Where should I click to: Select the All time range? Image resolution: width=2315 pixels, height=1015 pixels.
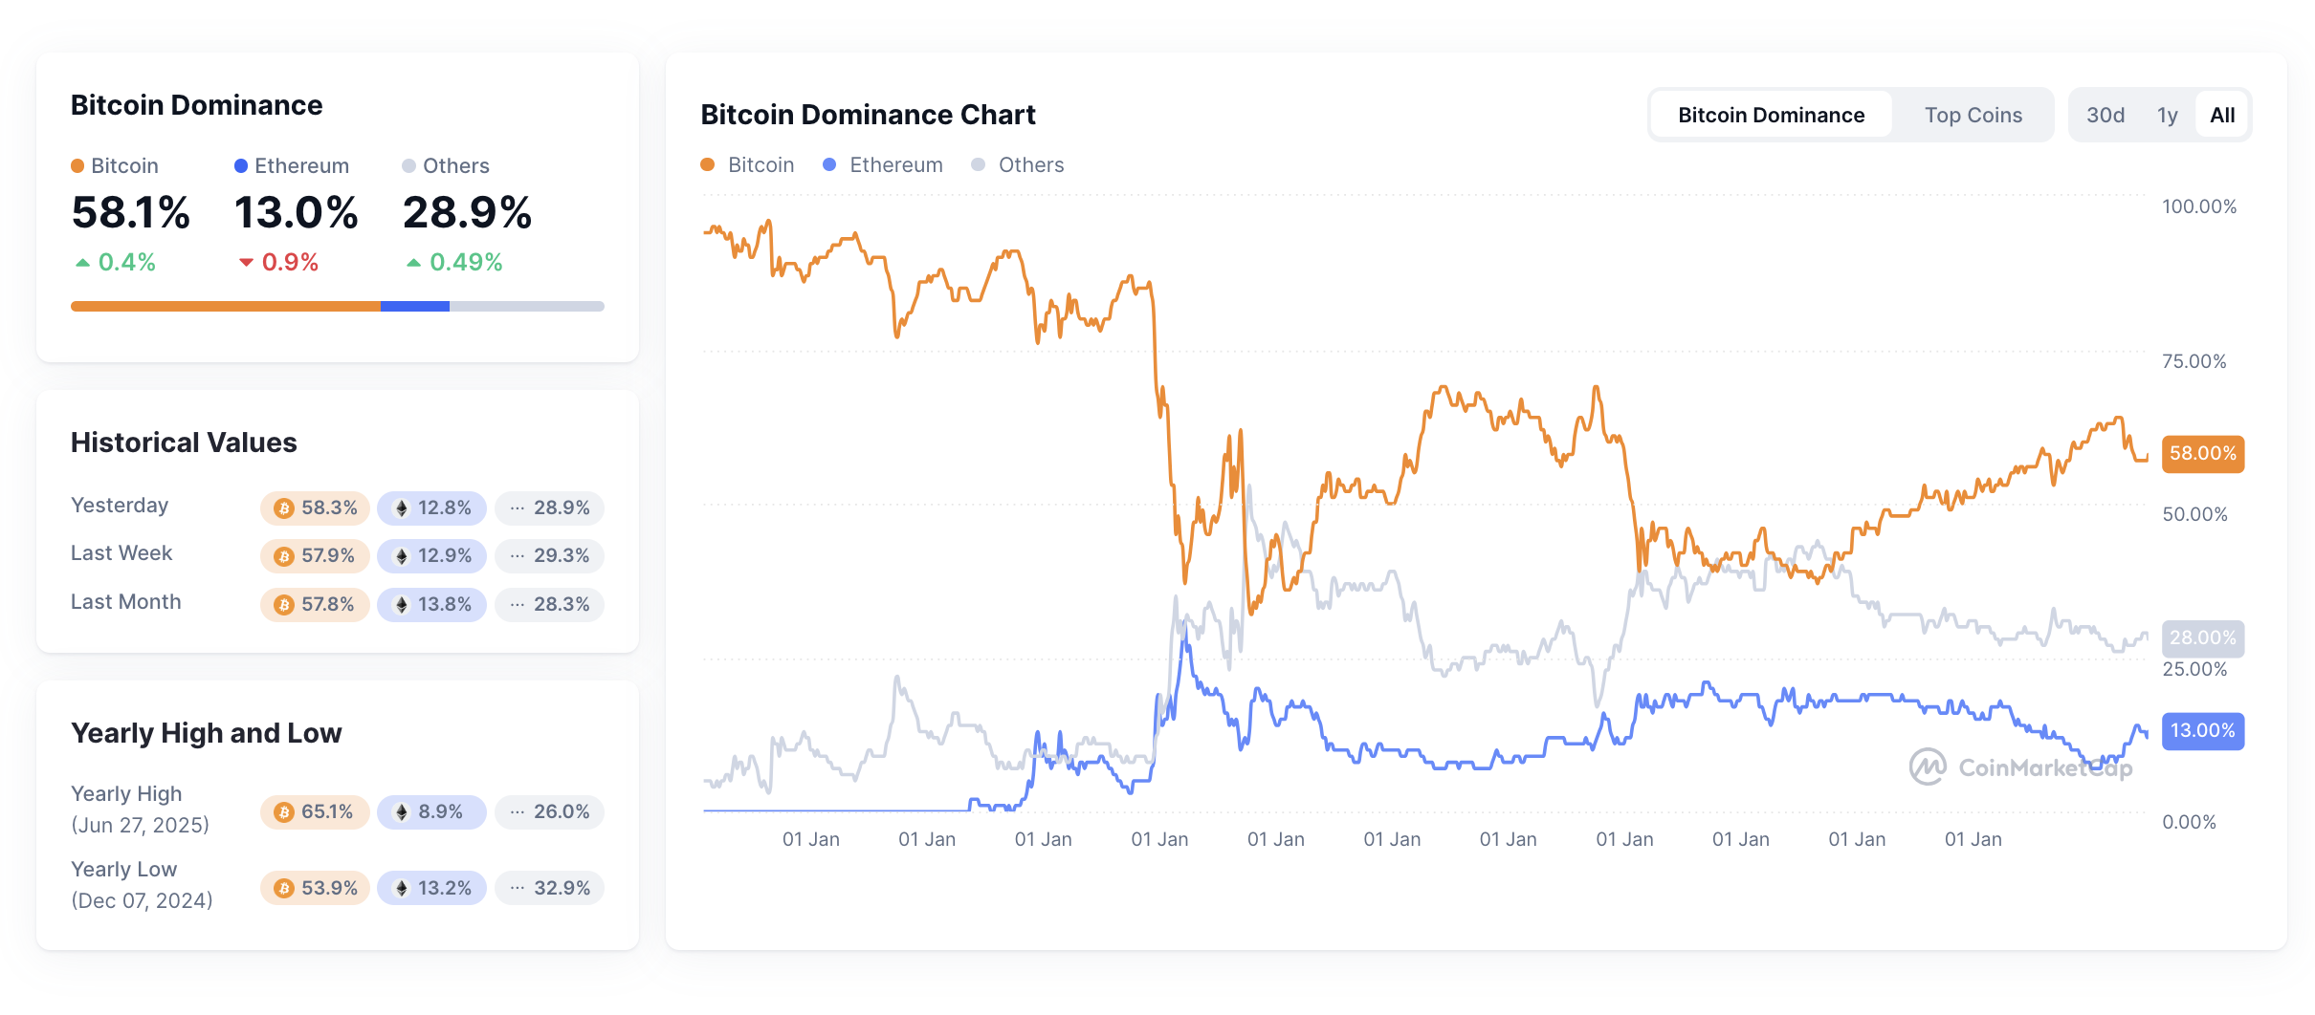pos(2222,115)
